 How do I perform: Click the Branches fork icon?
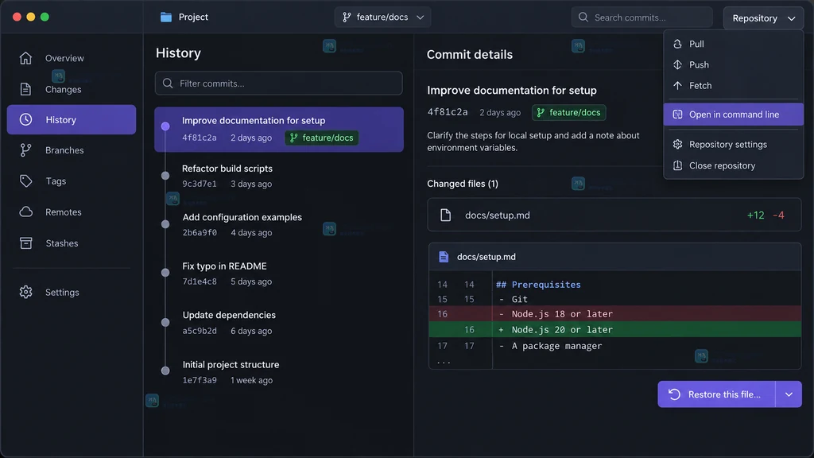(25, 150)
